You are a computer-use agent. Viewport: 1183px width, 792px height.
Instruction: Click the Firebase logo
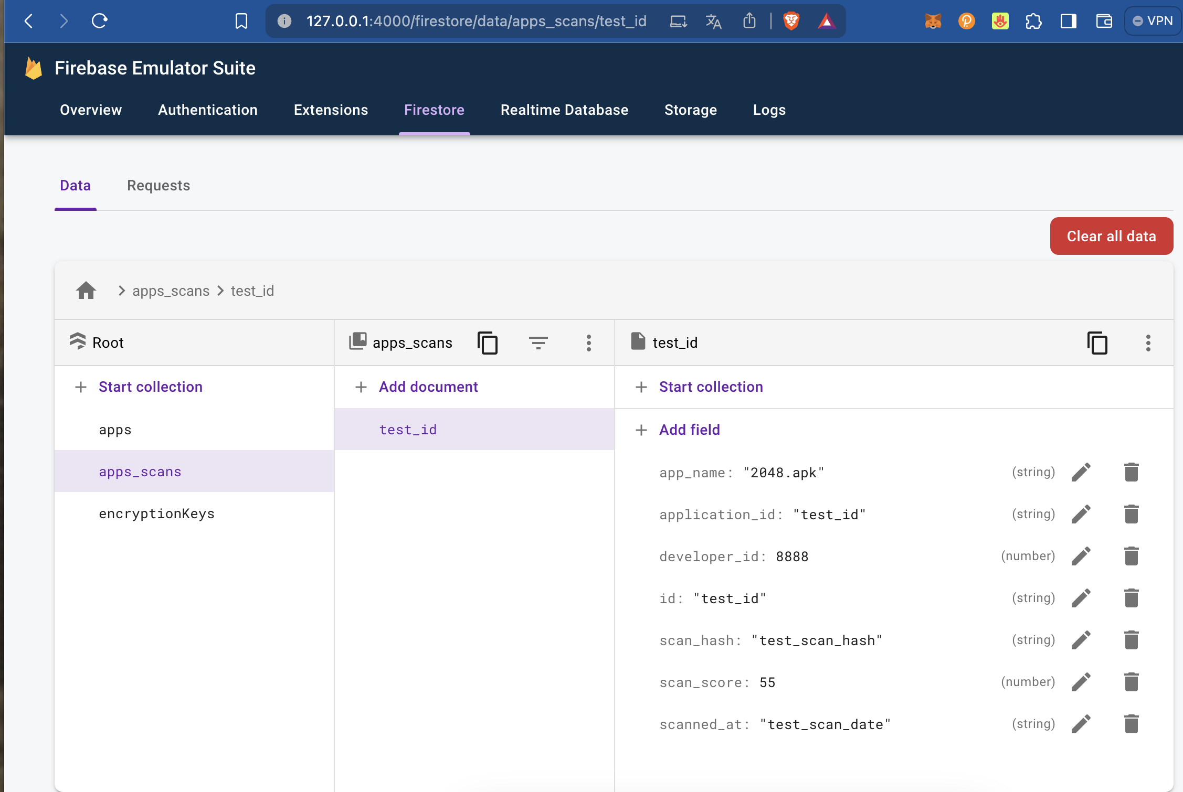click(x=34, y=68)
